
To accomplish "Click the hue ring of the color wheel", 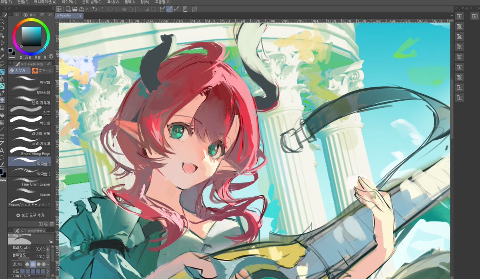I will 31,21.
